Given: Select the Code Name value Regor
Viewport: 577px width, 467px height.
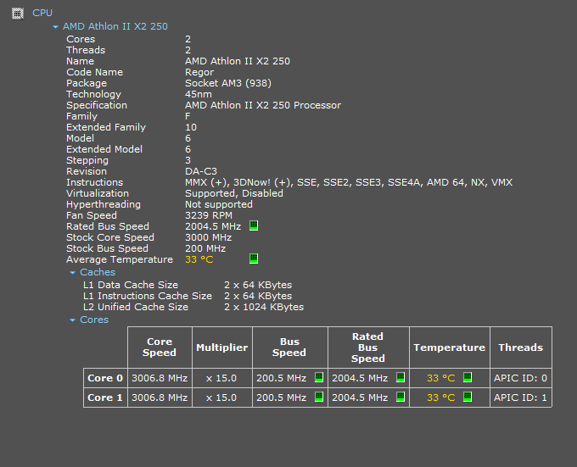Looking at the screenshot, I should (x=199, y=72).
